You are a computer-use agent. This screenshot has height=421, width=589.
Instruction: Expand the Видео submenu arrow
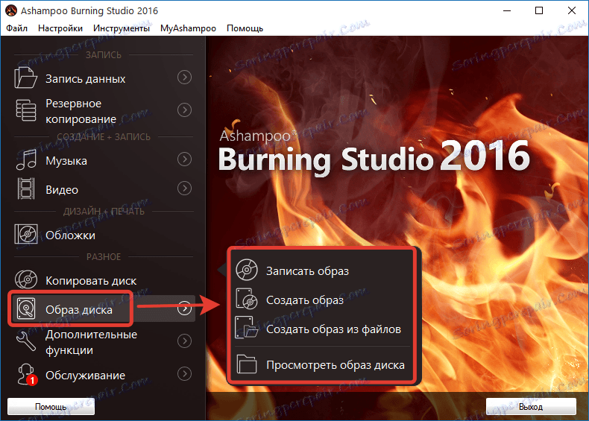tap(184, 189)
